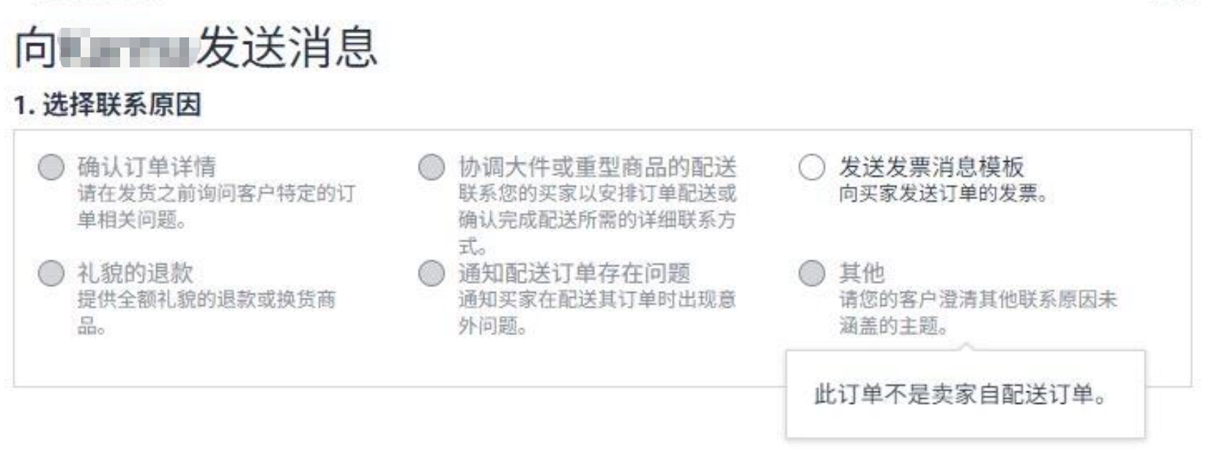Screen dimensions: 1231x450
Task: Click the 通知配送订单存在问题 label text
Action: [x=574, y=273]
